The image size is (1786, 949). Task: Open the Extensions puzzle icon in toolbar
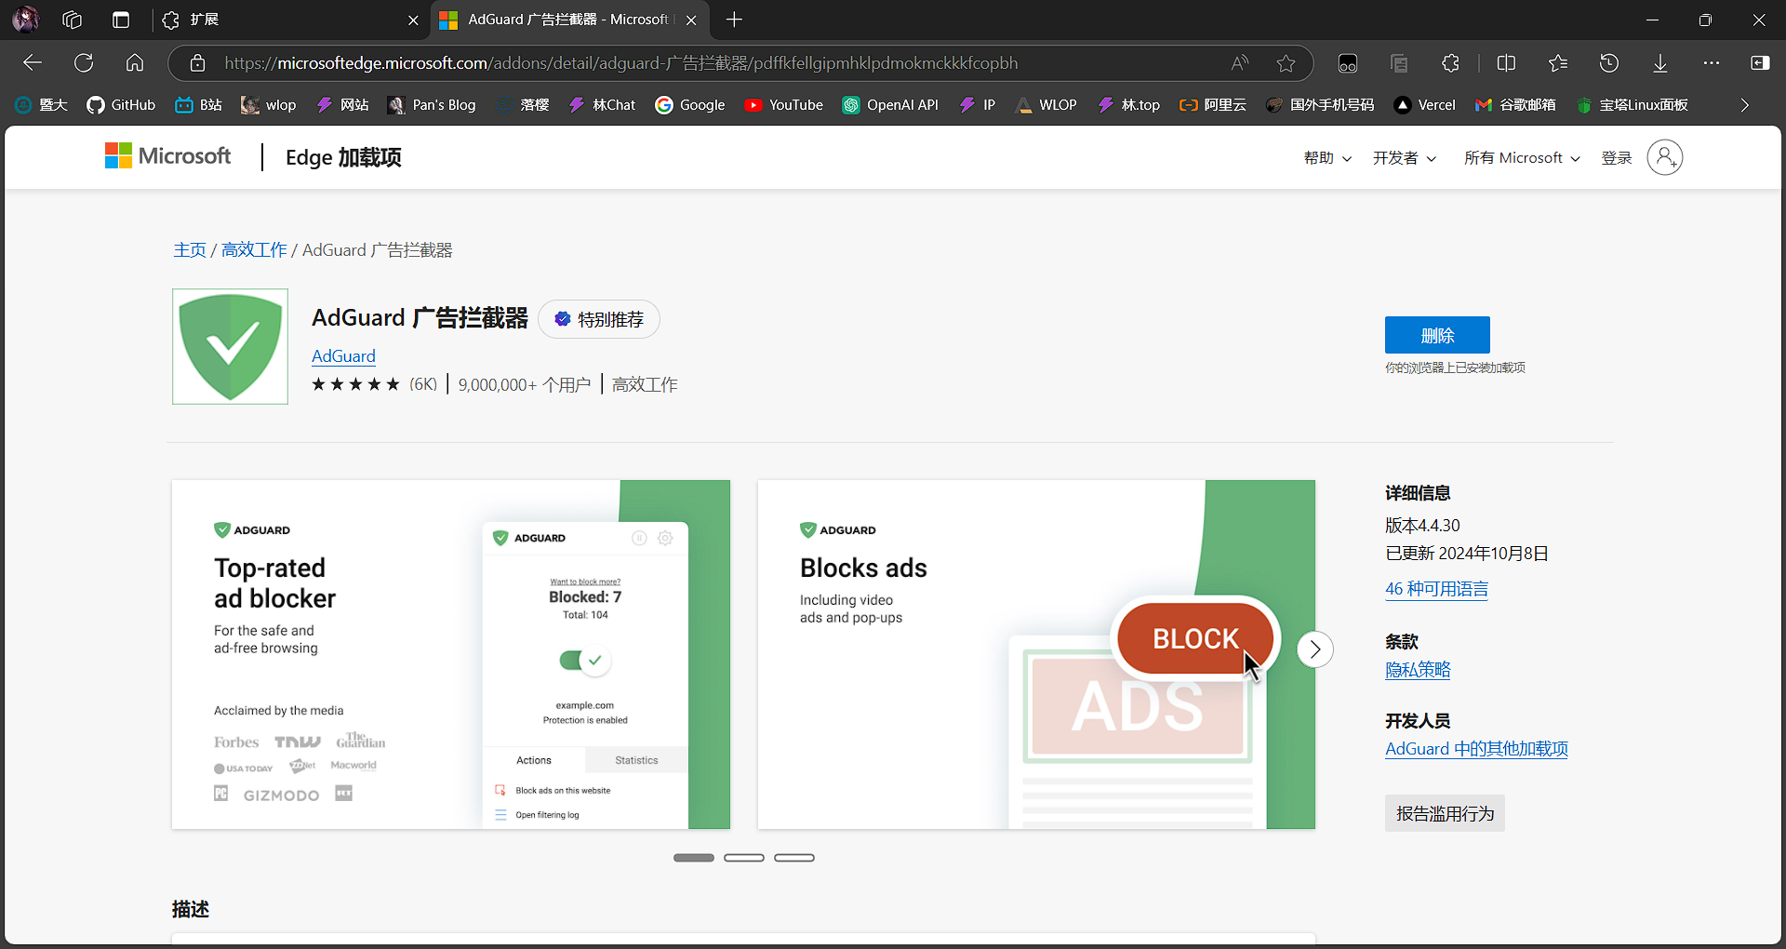1450,63
